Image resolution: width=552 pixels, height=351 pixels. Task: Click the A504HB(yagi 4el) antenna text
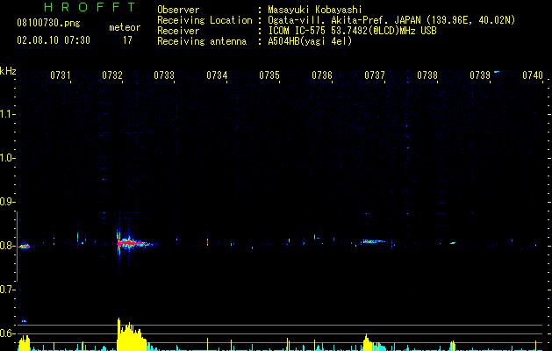coord(310,41)
